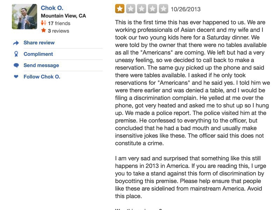Click the Share review arrow icon
This screenshot has width=280, height=210.
tap(16, 43)
